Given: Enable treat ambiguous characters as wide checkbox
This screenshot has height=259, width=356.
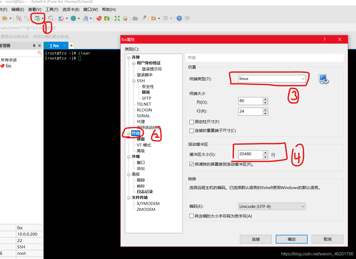Looking at the screenshot, I should [x=191, y=216].
